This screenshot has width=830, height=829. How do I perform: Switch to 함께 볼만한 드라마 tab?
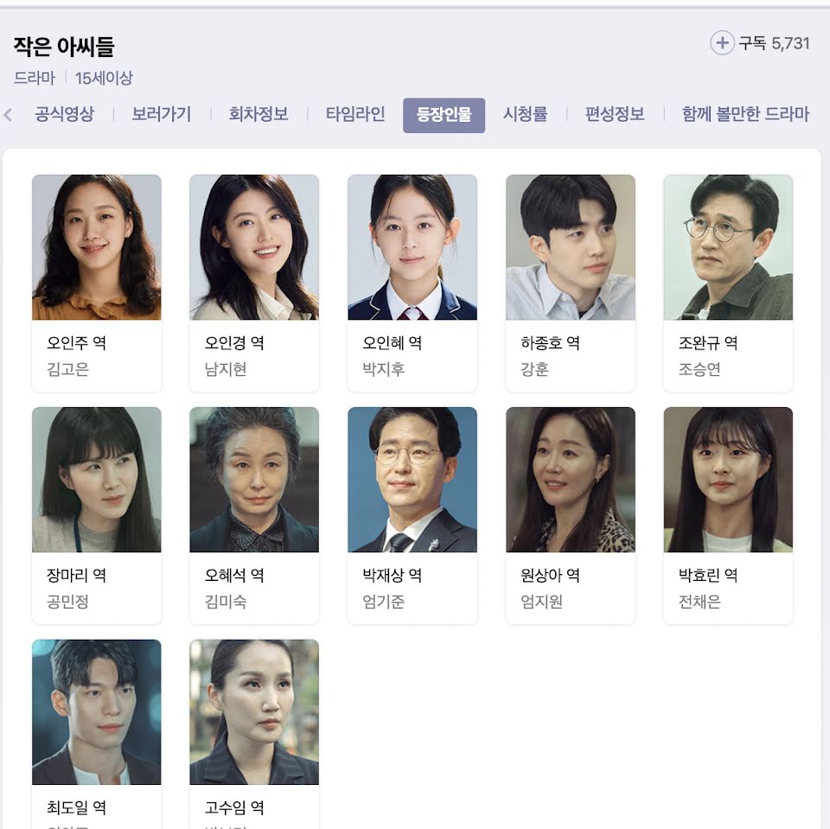[x=745, y=114]
